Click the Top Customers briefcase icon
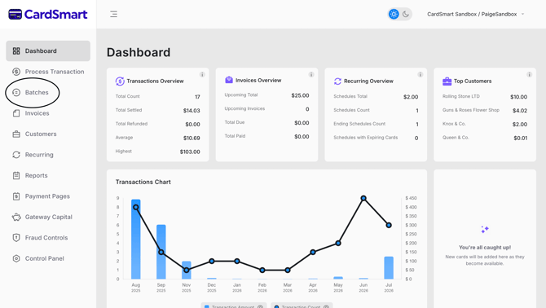The image size is (546, 308). [x=447, y=81]
